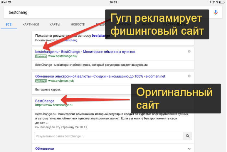
Task: Open the e-obmen.net ad title link
Action: click(100, 76)
